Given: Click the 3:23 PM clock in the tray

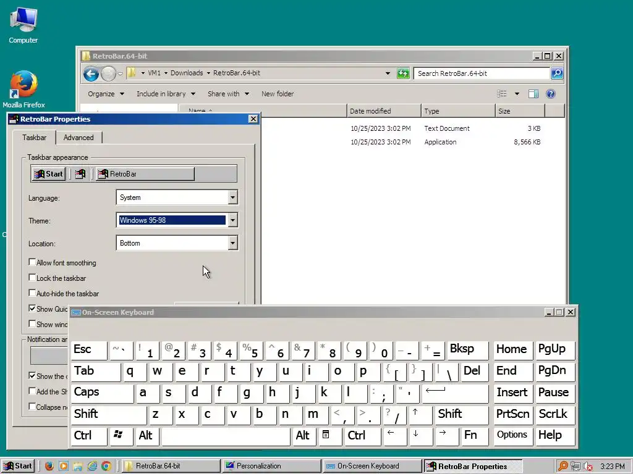Looking at the screenshot, I should tap(612, 467).
